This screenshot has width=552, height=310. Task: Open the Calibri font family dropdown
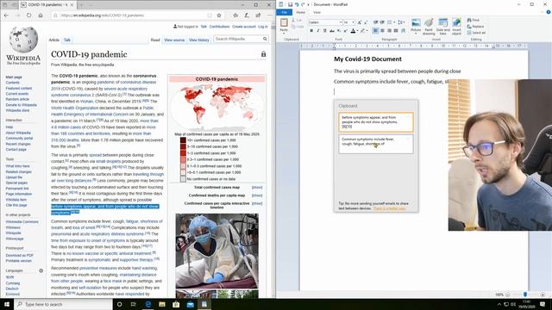(341, 22)
